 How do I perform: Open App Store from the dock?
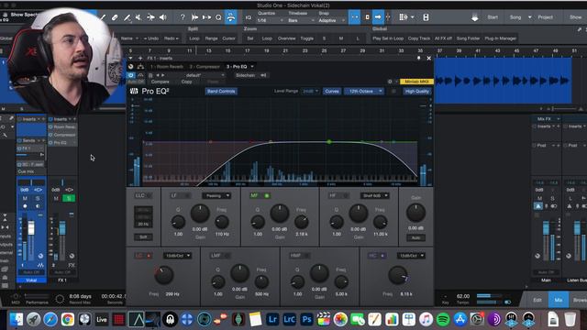(x=460, y=320)
